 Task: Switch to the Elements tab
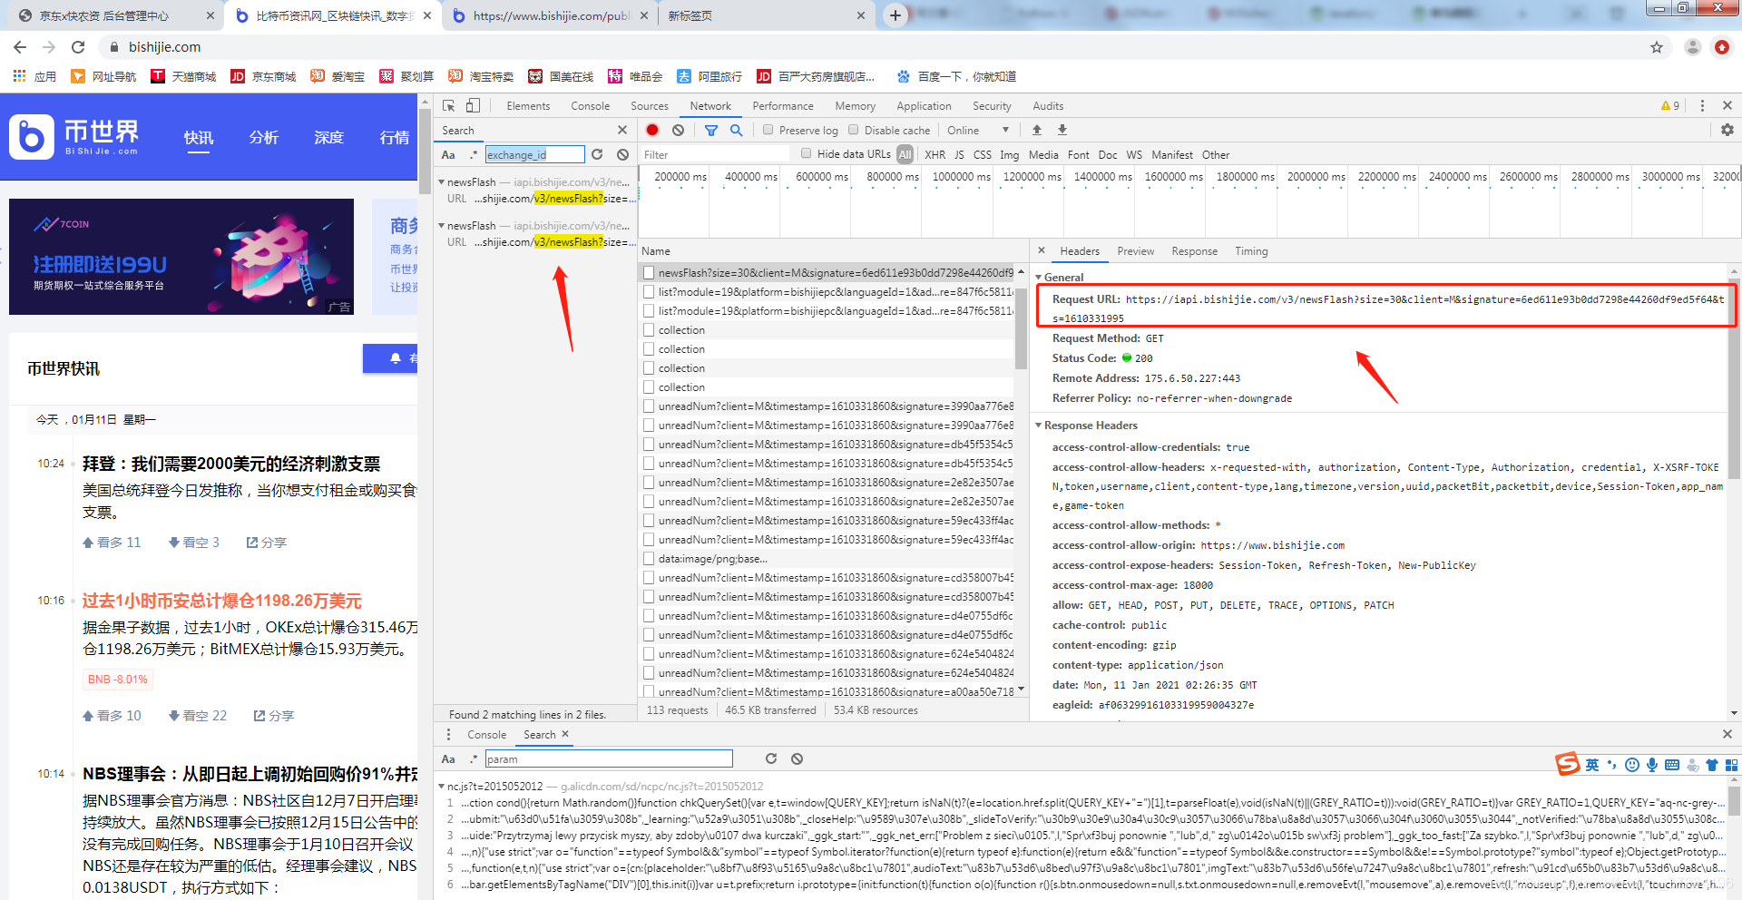point(528,106)
